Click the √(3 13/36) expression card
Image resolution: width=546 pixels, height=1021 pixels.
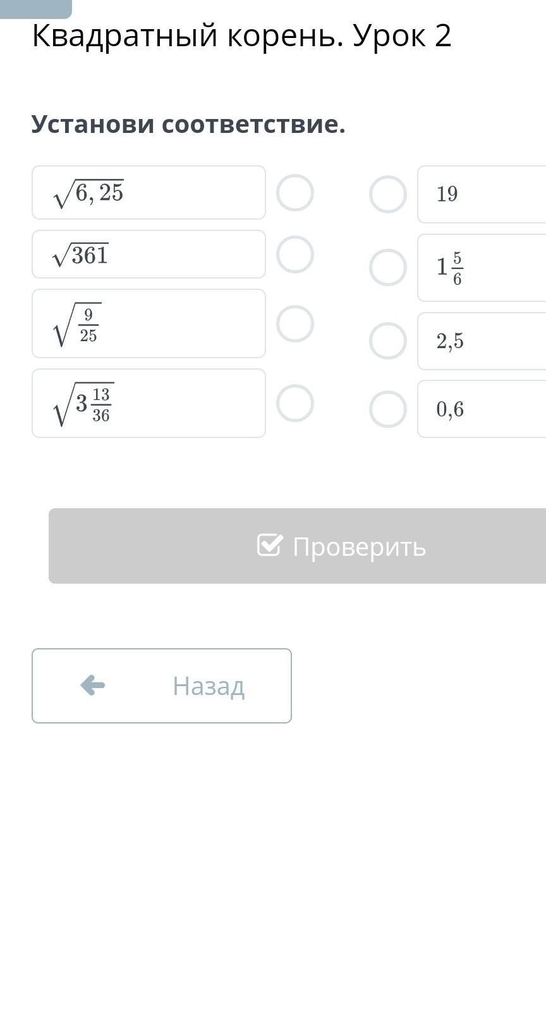coord(149,403)
